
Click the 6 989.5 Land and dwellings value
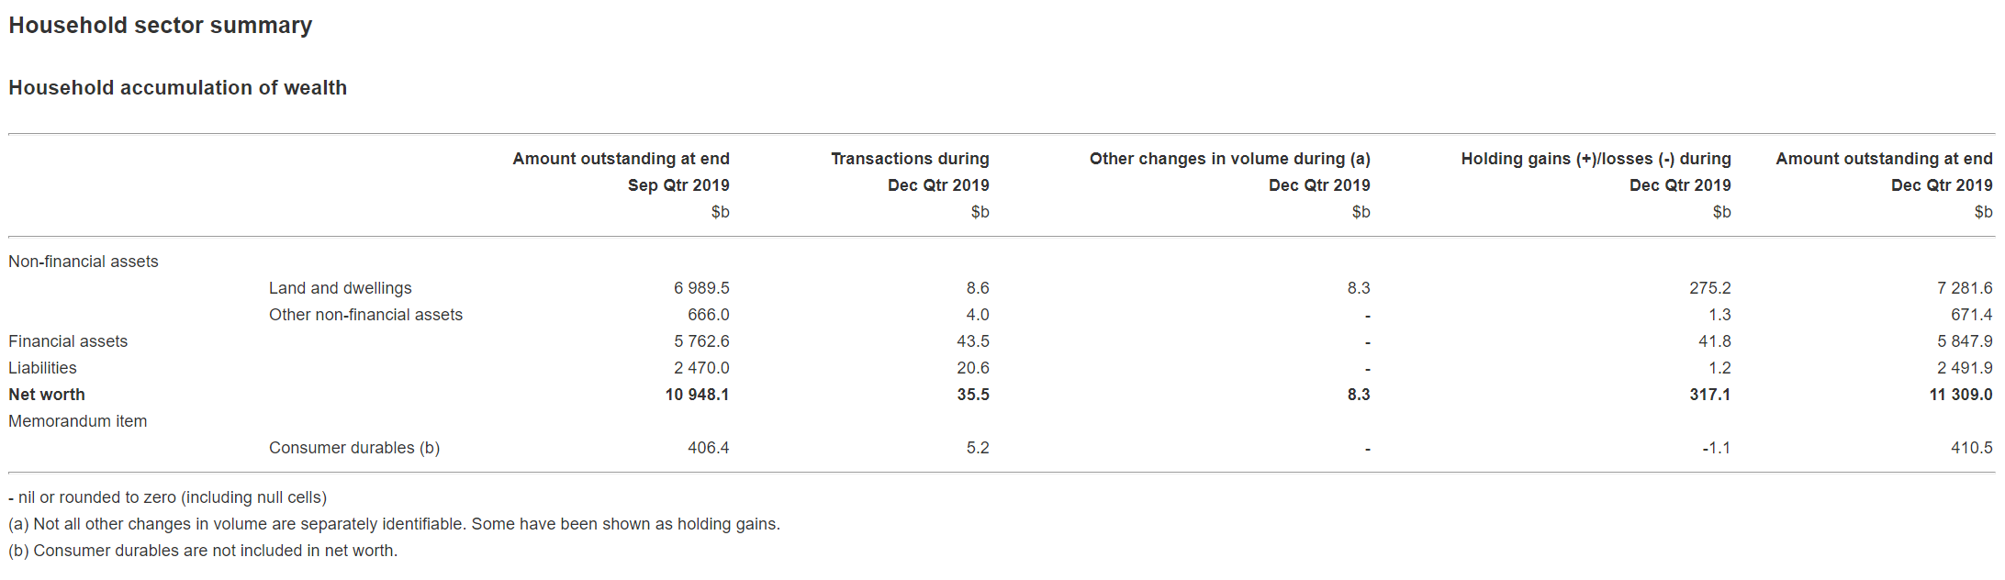pos(701,288)
